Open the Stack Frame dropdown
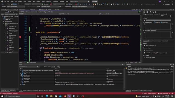Image resolution: width=175 pixels, height=98 pixels. tap(83, 7)
